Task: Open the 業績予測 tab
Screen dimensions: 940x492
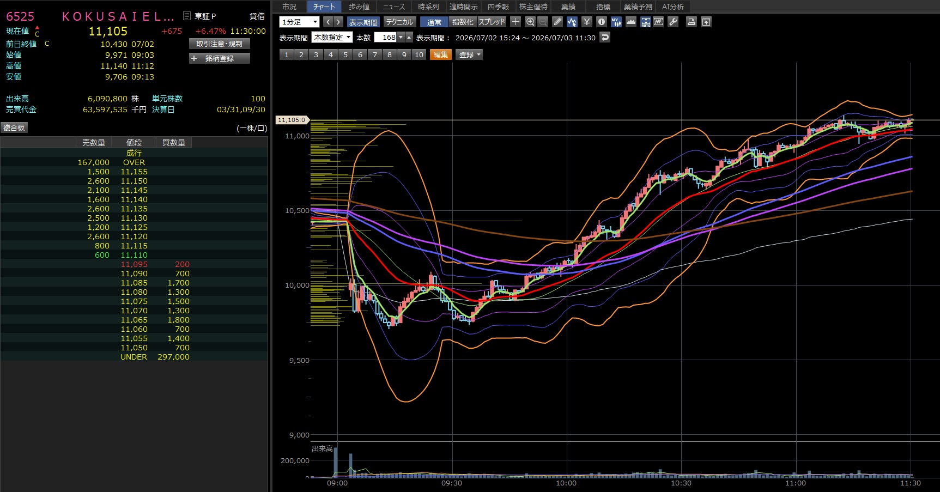Action: point(638,7)
